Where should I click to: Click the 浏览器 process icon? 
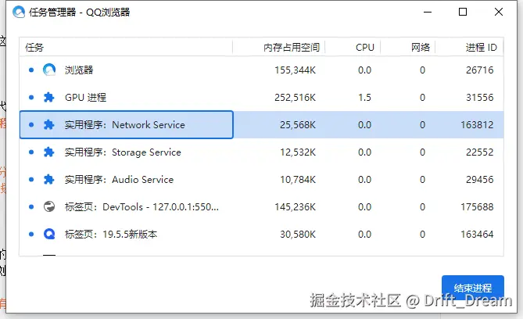click(x=49, y=70)
